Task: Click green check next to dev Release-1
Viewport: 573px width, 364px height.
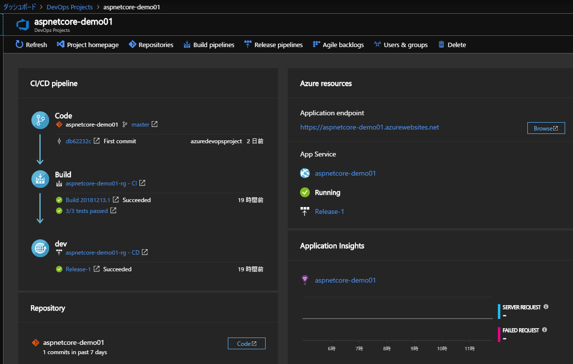Action: pyautogui.click(x=59, y=269)
